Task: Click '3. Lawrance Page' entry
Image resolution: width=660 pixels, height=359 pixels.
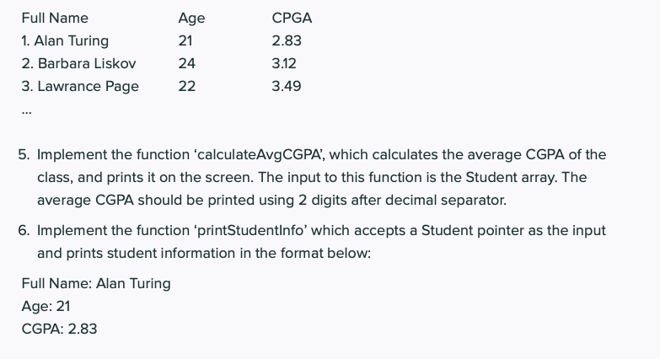Action: (x=80, y=86)
